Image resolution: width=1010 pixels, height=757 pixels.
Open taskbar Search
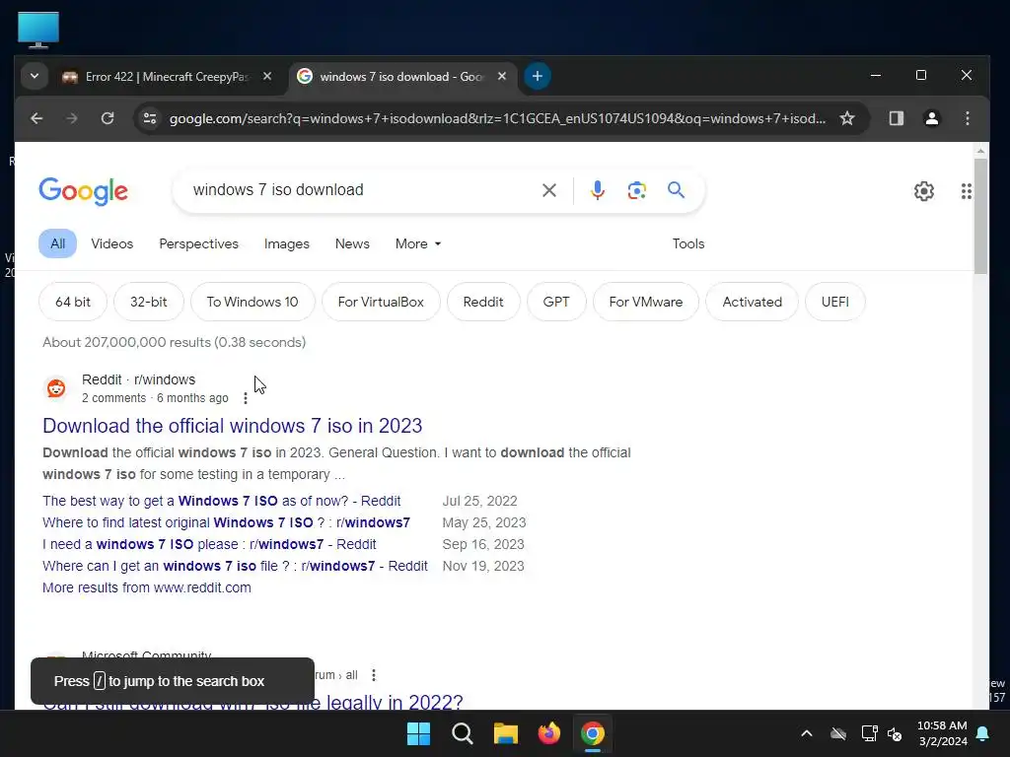point(462,733)
